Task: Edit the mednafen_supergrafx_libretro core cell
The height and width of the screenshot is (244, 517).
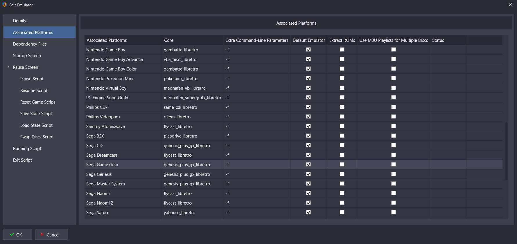Action: pos(193,98)
